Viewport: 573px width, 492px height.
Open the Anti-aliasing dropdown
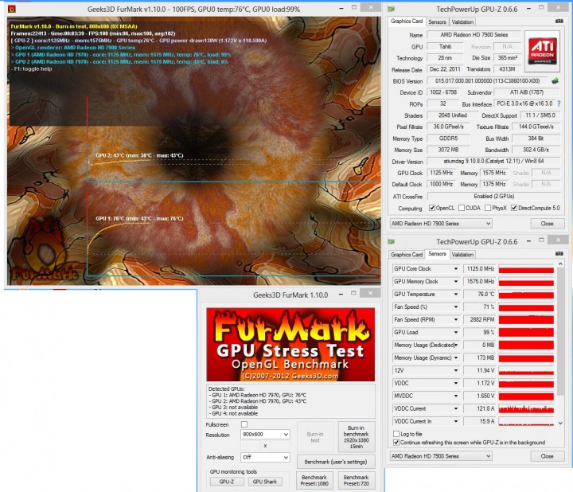pyautogui.click(x=265, y=457)
